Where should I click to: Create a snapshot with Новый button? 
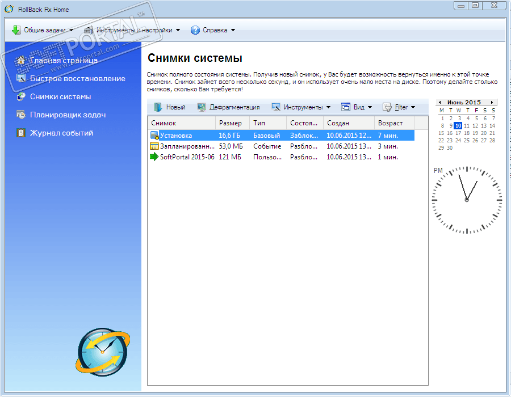170,107
